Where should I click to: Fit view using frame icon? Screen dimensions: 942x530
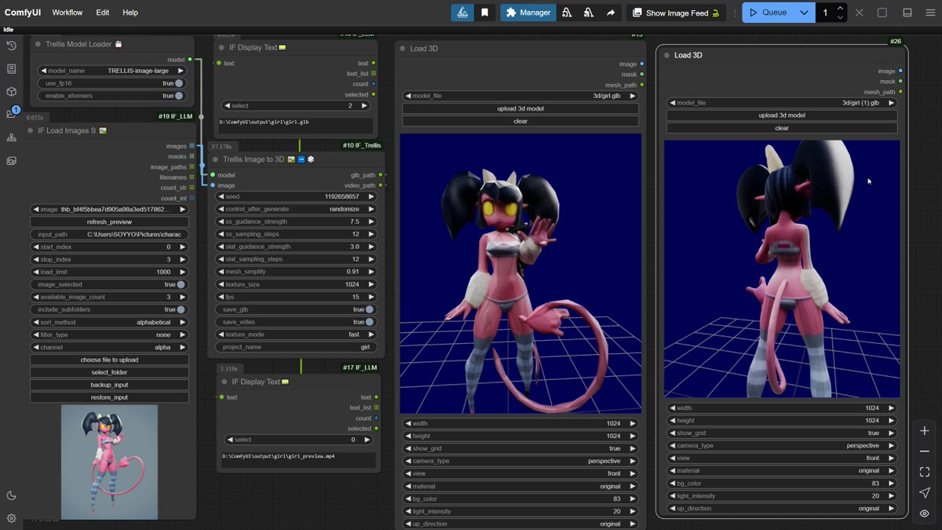[x=925, y=472]
